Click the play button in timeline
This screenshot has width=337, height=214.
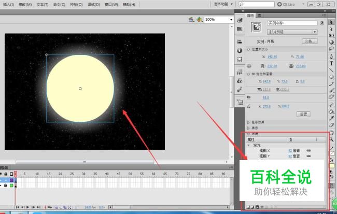tap(27, 207)
